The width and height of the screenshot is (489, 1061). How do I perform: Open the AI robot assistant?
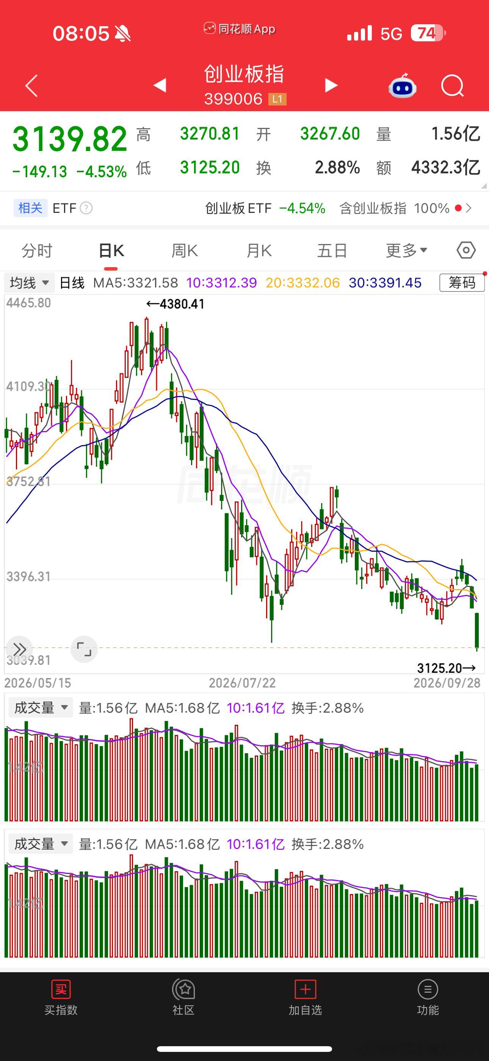[x=403, y=86]
